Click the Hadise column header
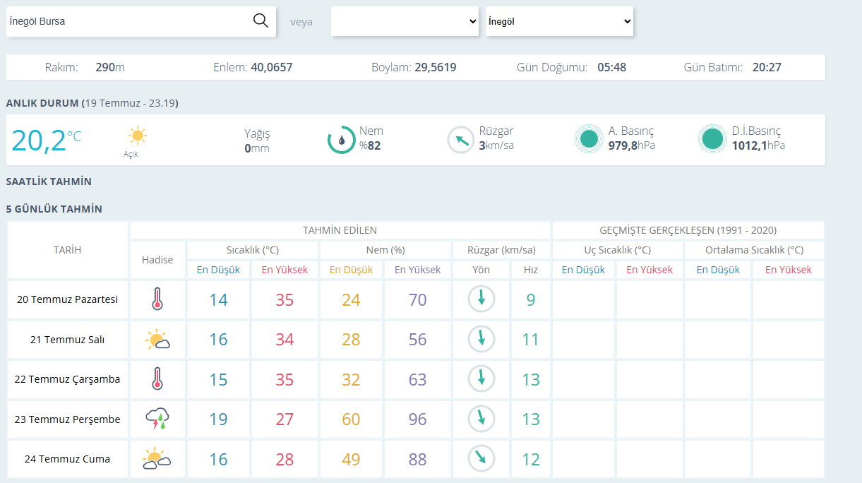862x483 pixels. [x=157, y=260]
